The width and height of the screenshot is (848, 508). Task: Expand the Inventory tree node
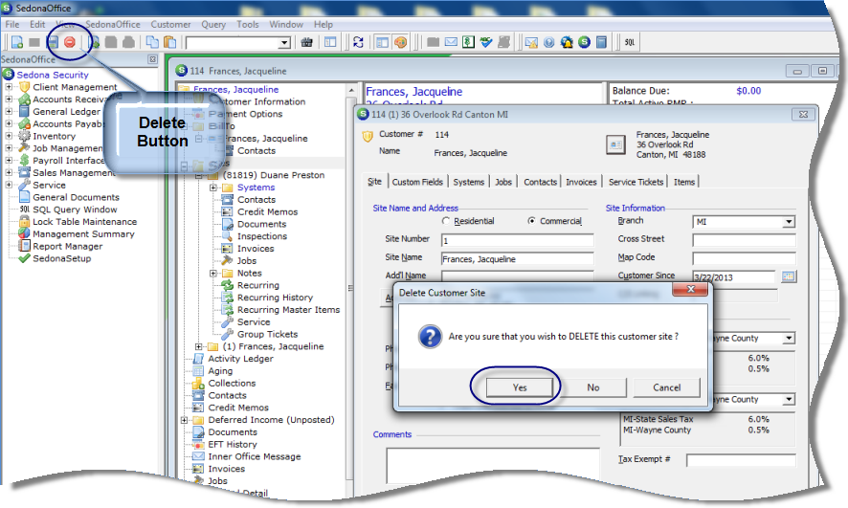click(9, 136)
